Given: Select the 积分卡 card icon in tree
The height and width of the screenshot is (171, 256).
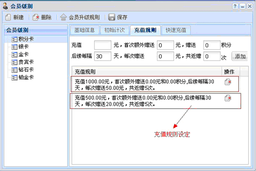Looking at the screenshot, I should 14,39.
